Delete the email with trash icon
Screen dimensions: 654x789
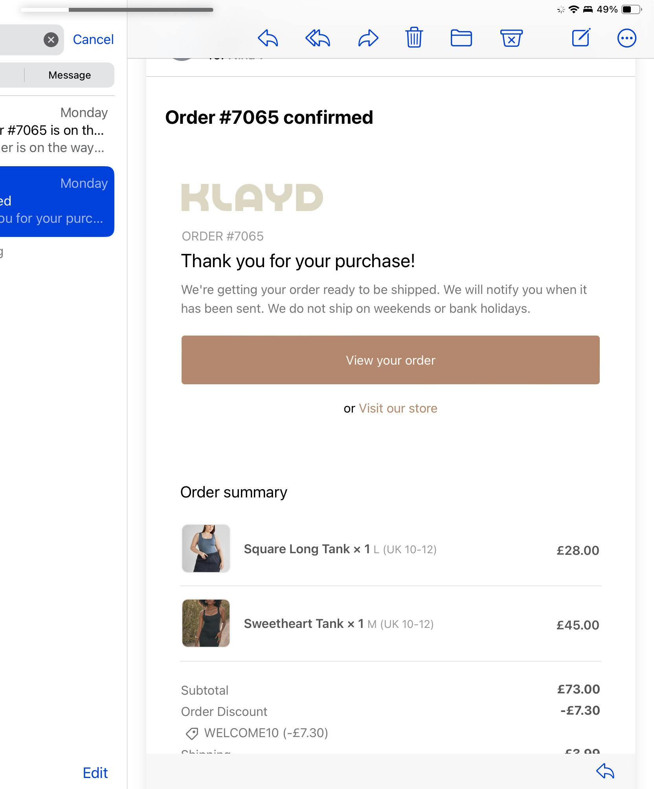tap(414, 38)
